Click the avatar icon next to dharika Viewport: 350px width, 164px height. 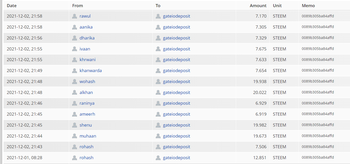point(74,38)
